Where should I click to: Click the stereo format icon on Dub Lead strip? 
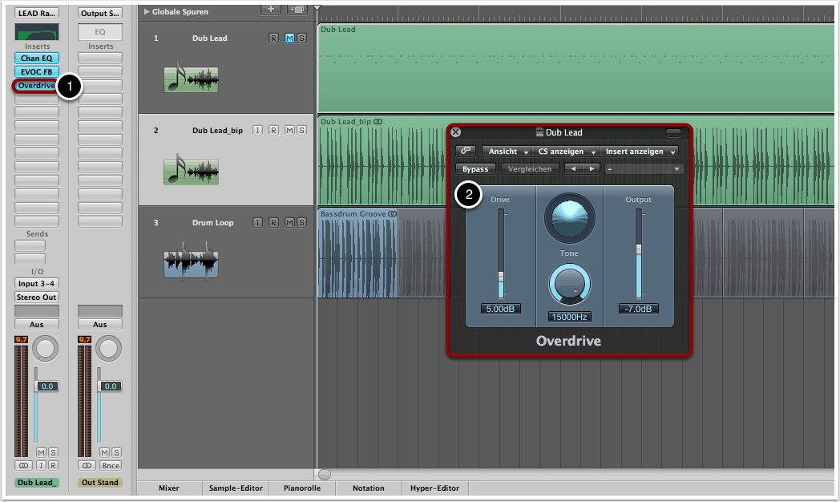point(23,465)
